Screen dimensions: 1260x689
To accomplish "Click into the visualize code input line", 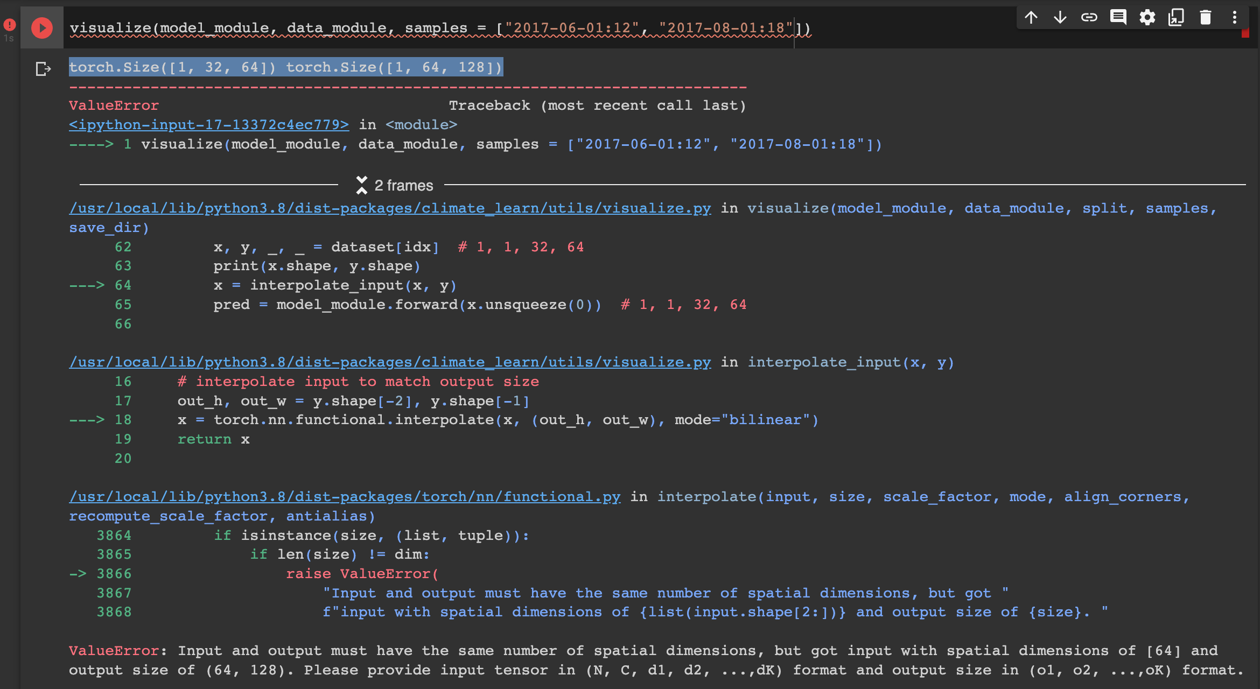I will 431,28.
